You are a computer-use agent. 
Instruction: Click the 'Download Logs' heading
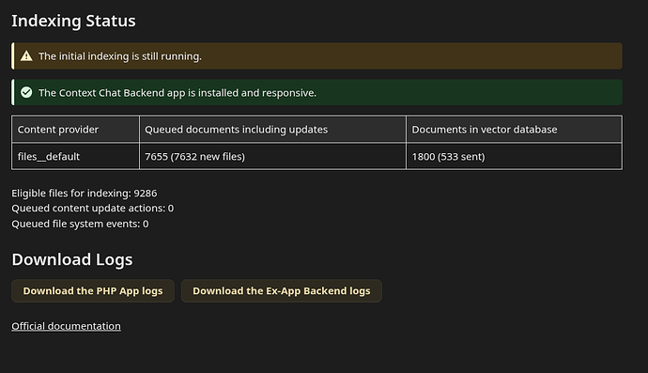(72, 259)
